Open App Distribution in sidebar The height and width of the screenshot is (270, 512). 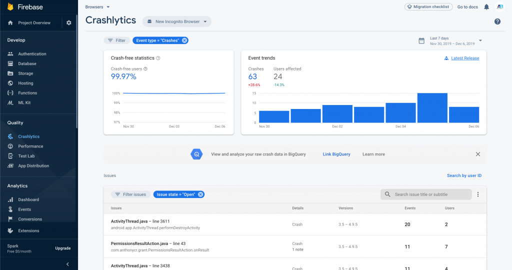[x=33, y=166]
